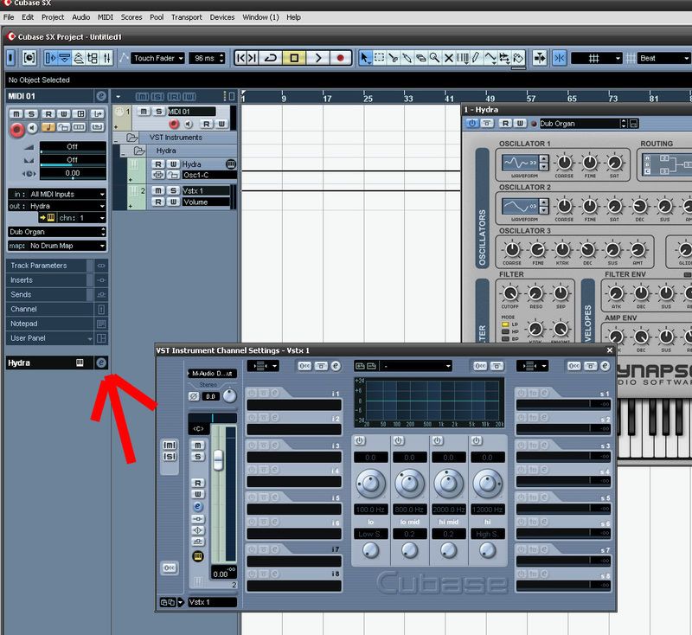Activate the 'hi' EQ band power button
Viewport: 692px width, 635px height.
tap(477, 441)
